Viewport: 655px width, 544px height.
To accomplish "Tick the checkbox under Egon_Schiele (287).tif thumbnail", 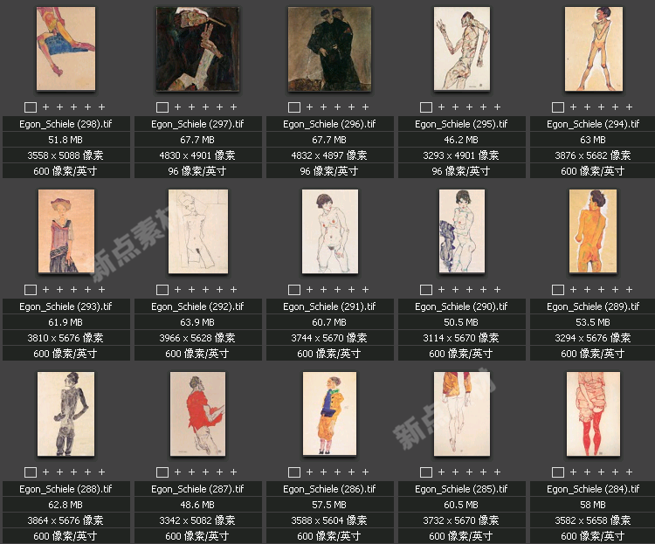I will tap(162, 472).
